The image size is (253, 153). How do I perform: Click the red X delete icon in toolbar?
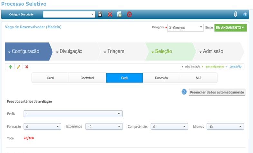(x=110, y=14)
